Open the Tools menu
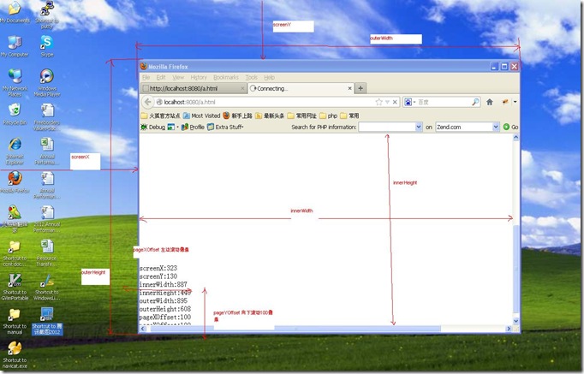Image resolution: width=584 pixels, height=374 pixels. coord(252,77)
